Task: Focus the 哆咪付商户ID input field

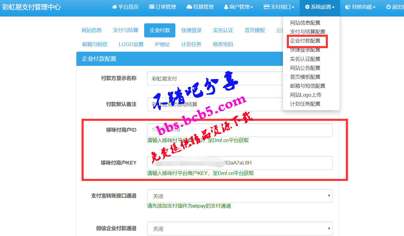Action: click(x=240, y=130)
